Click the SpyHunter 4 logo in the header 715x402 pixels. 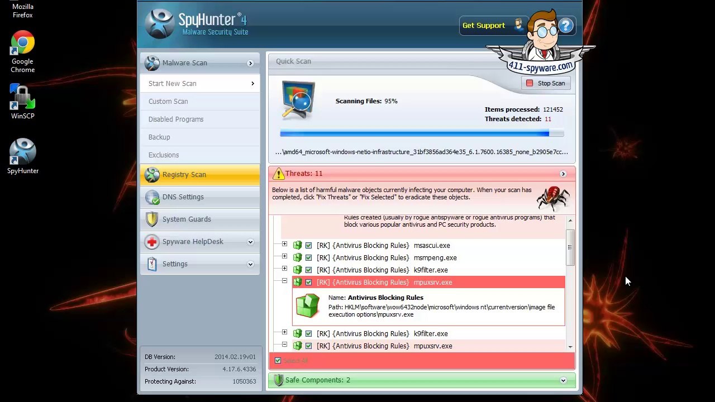(159, 24)
